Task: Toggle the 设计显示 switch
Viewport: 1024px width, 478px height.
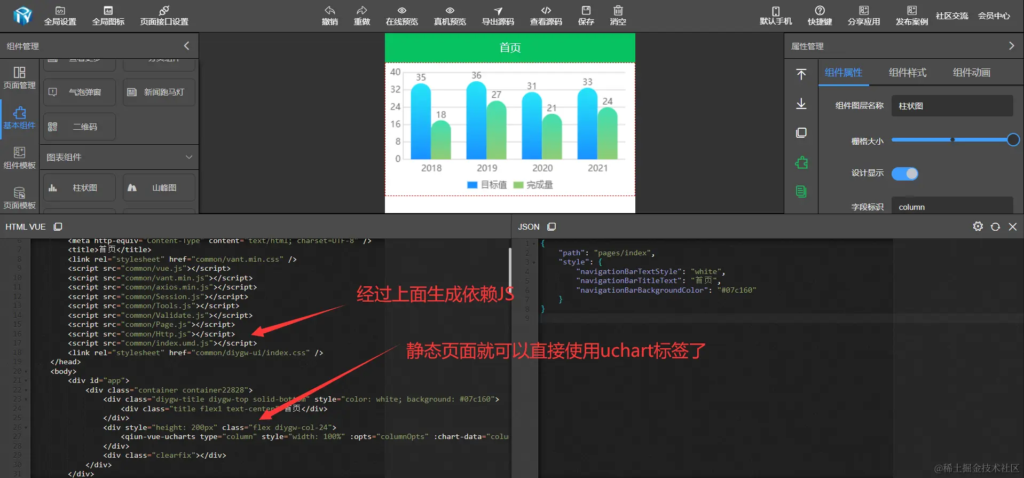Action: [x=905, y=174]
